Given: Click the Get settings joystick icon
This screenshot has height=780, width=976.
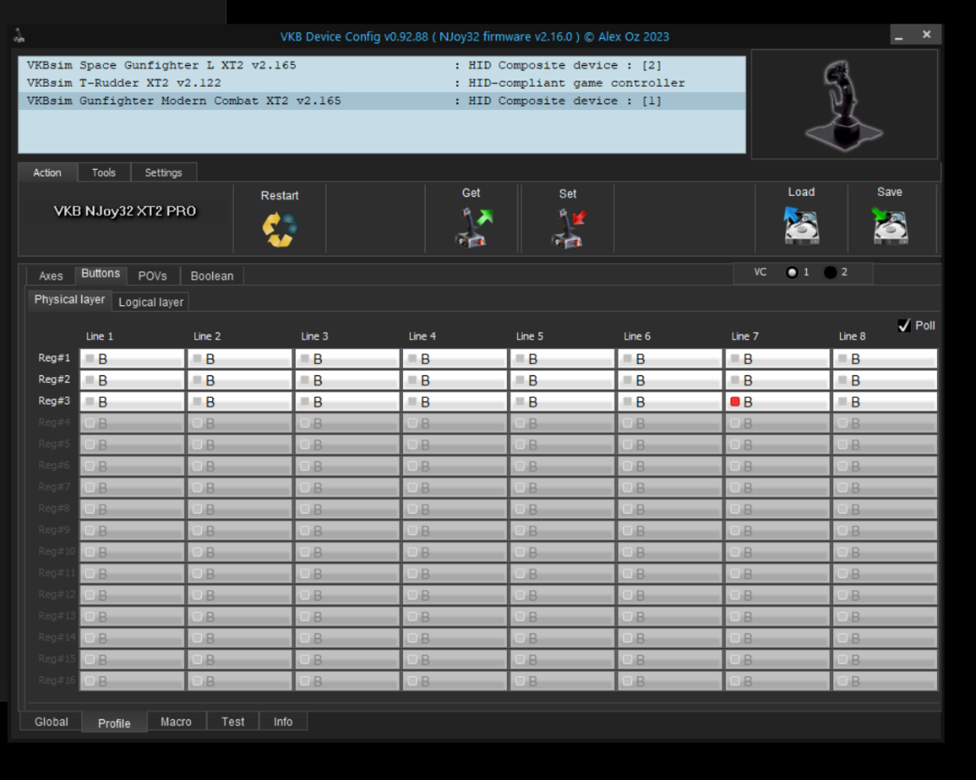Looking at the screenshot, I should click(474, 228).
